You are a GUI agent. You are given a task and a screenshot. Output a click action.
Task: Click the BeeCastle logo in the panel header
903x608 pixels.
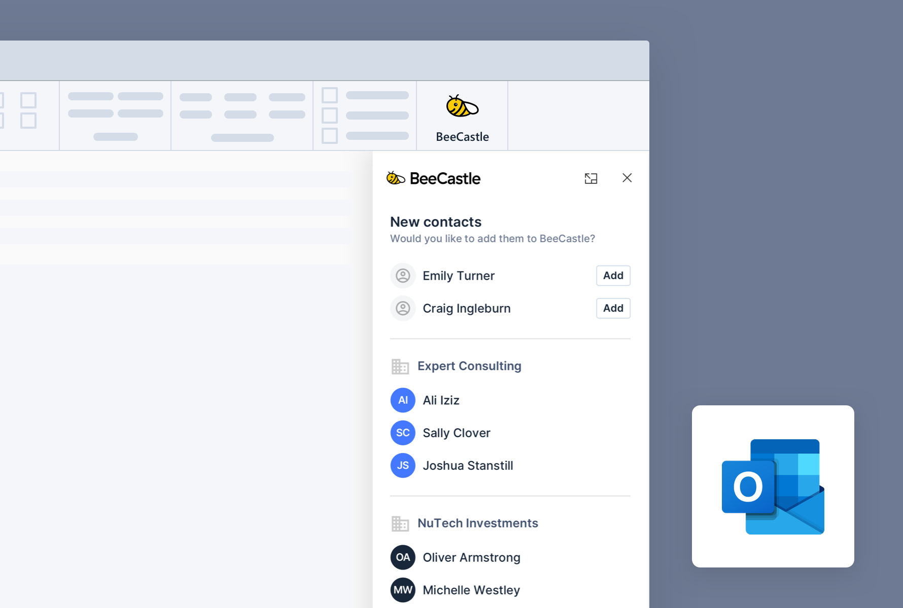(433, 178)
